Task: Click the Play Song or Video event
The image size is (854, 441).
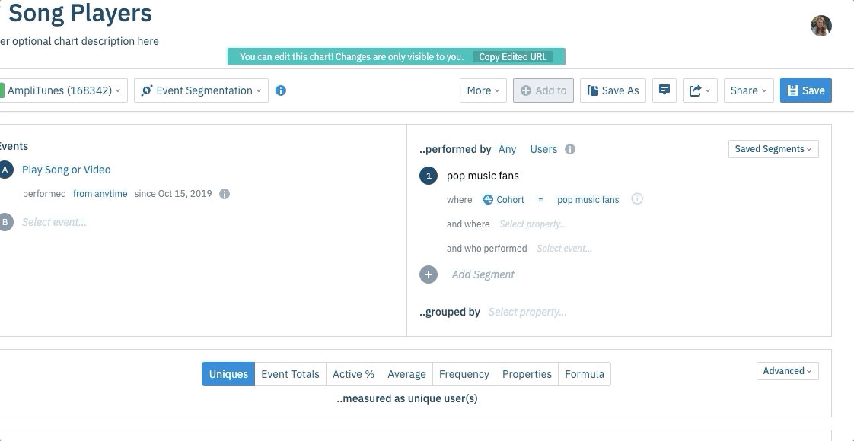Action: point(66,170)
